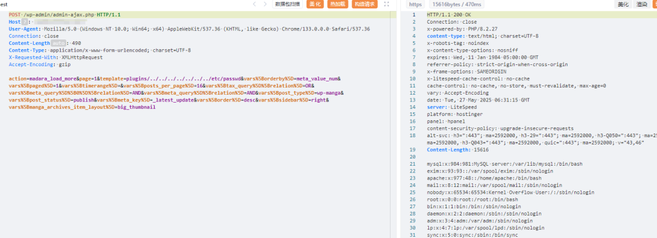Go to the next request arrow

[265, 4]
